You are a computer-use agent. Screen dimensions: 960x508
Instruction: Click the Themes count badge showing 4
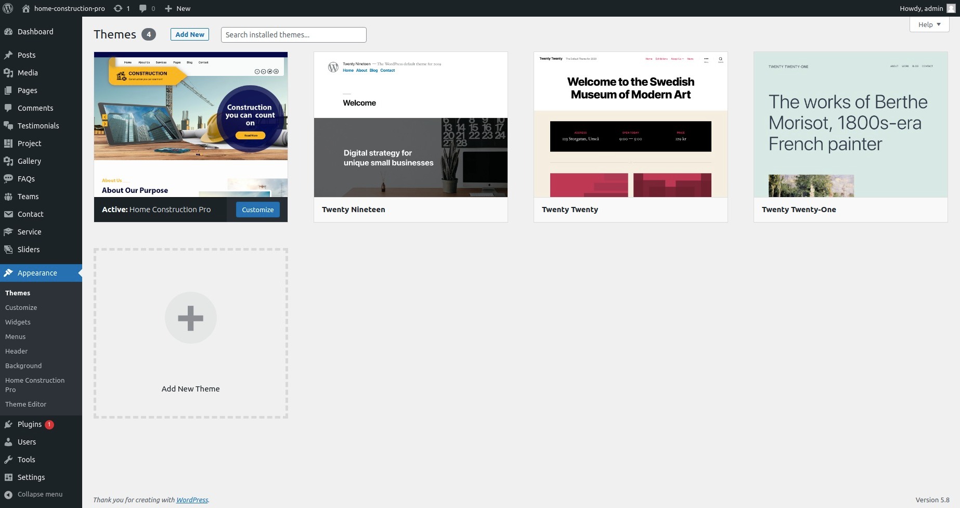[149, 34]
